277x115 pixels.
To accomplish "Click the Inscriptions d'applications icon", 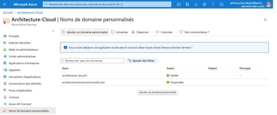I will [x=5, y=77].
